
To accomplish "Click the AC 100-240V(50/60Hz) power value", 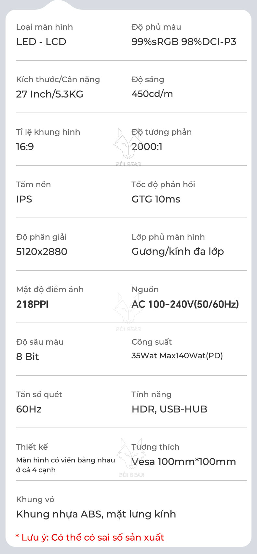I will point(185,304).
